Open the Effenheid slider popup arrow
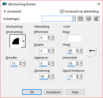The height and width of the screenshot is (98, 103). coord(52,38)
